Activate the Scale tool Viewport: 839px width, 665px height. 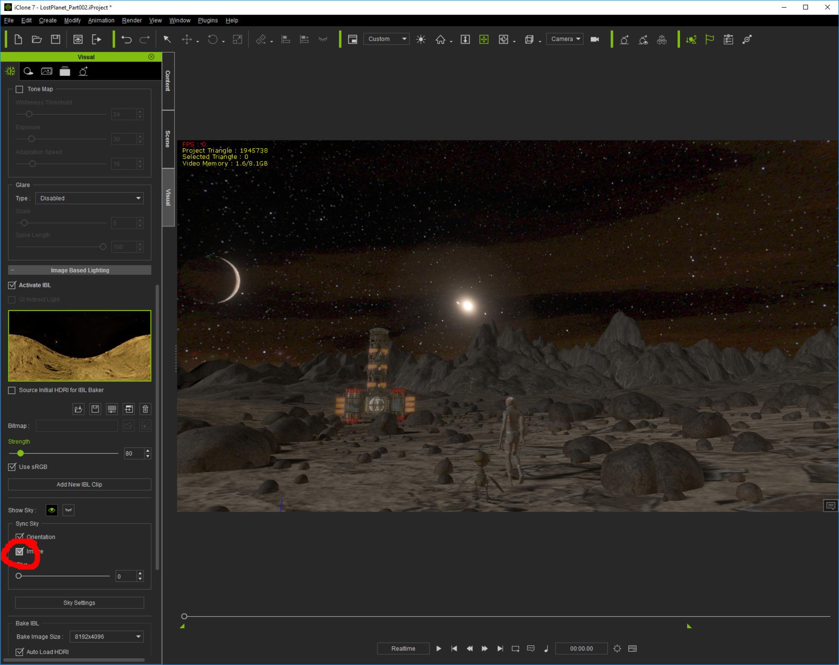(237, 39)
